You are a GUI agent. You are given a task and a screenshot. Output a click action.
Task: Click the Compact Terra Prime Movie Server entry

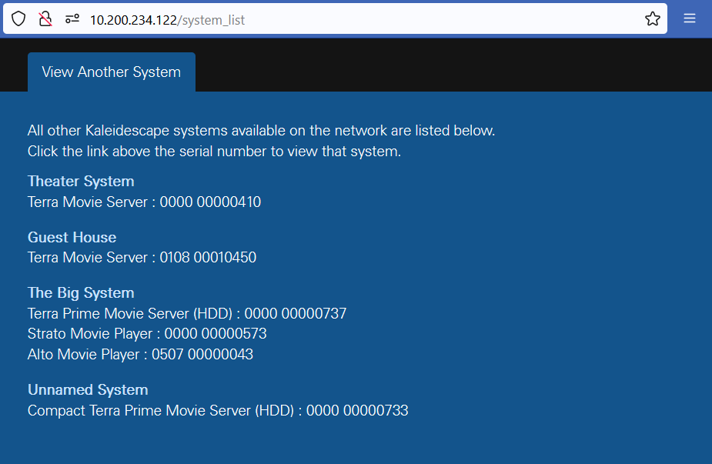coord(218,410)
